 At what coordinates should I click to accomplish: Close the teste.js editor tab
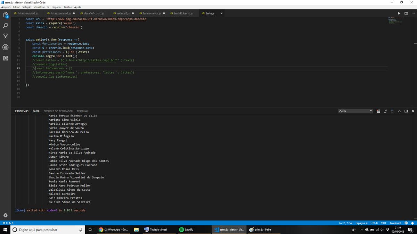221,13
